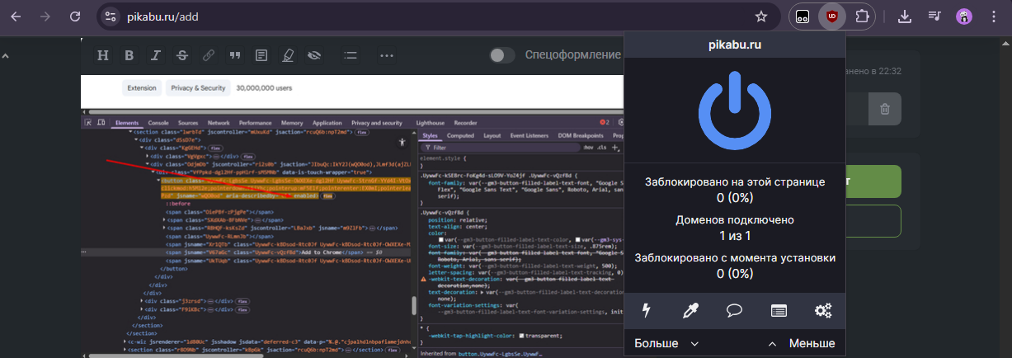Image resolution: width=1012 pixels, height=358 pixels.
Task: Open more editor options ellipsis
Action: click(x=387, y=55)
